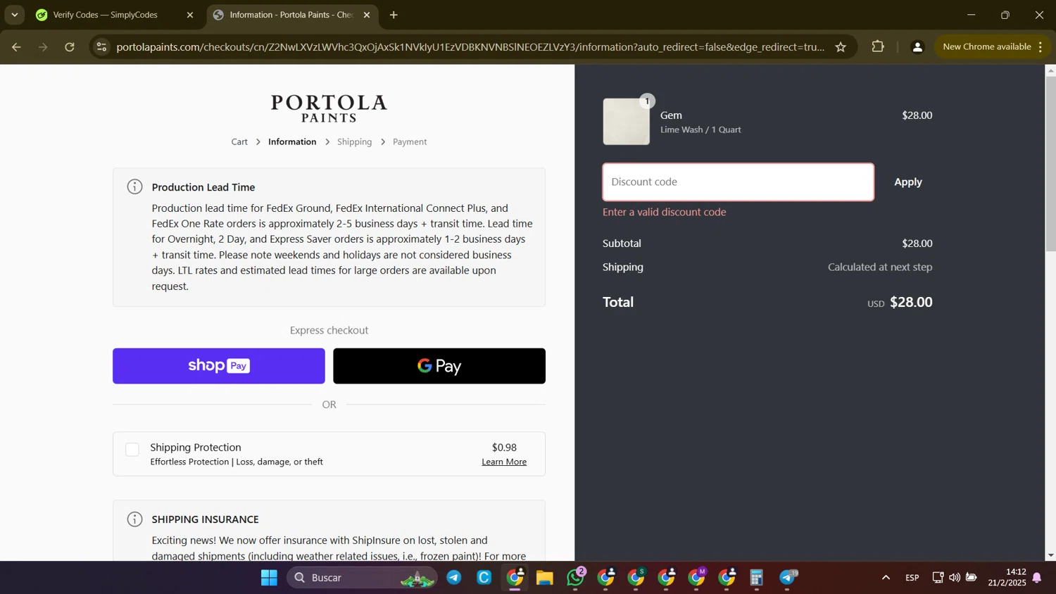Switch the ESP keyboard language indicator
The image size is (1056, 594).
coord(912,578)
